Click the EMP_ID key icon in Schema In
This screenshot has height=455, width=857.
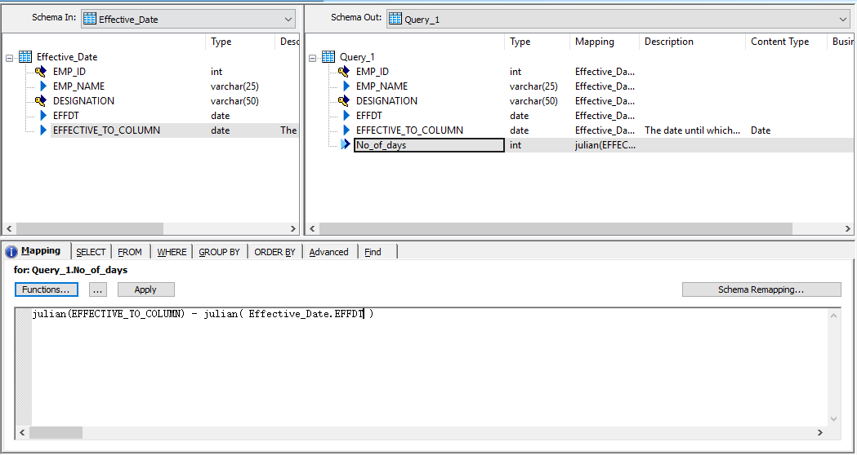click(42, 72)
